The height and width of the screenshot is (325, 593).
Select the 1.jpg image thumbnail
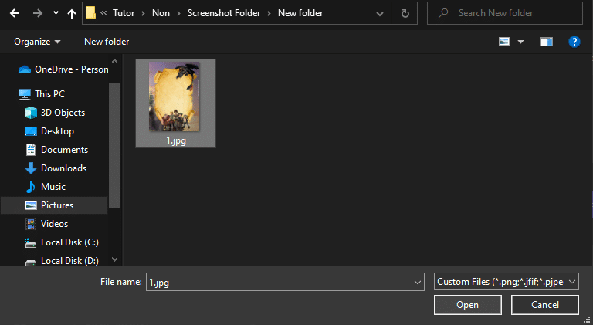point(175,103)
